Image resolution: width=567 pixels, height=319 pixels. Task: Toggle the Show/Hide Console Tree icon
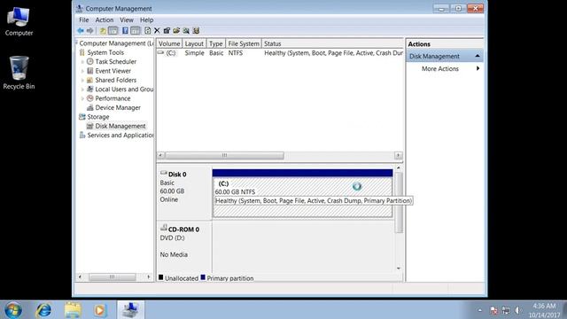(x=113, y=31)
